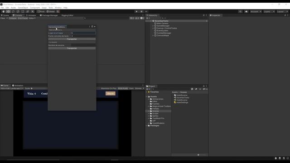
Task: Switch to the Scene tab
Action: coord(5,15)
